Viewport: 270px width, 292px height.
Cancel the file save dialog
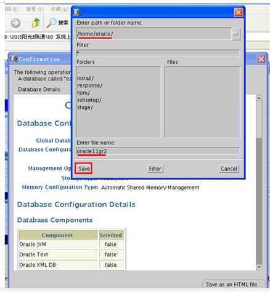click(x=229, y=169)
